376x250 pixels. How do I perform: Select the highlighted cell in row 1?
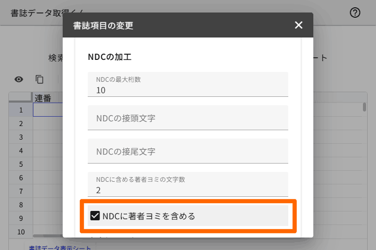click(48, 110)
